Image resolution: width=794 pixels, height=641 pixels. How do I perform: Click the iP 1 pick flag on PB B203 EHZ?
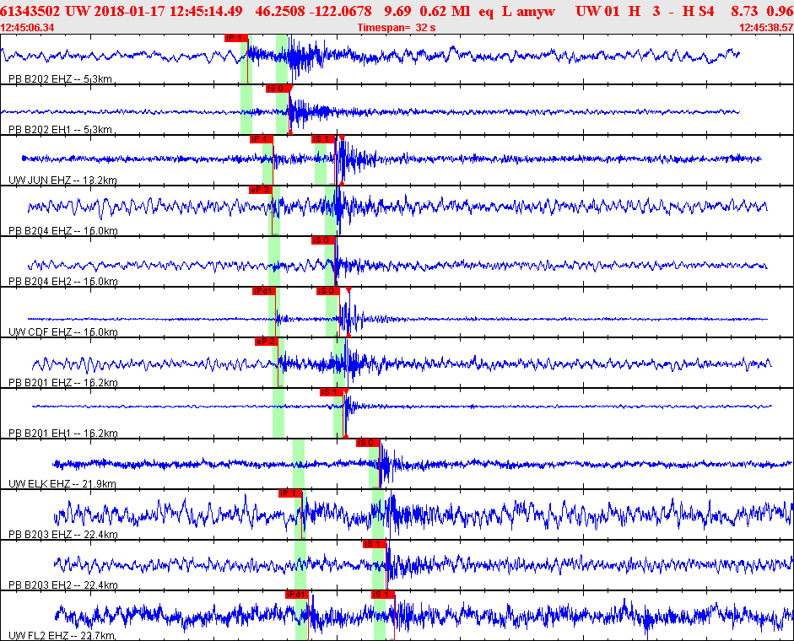[289, 493]
